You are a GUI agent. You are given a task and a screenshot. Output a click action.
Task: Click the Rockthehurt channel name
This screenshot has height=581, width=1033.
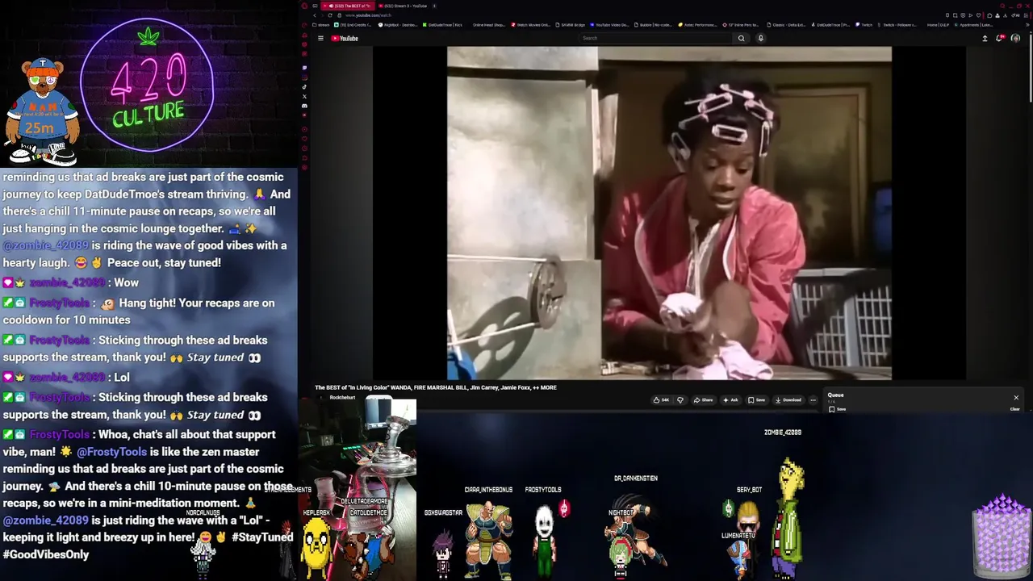click(x=342, y=398)
